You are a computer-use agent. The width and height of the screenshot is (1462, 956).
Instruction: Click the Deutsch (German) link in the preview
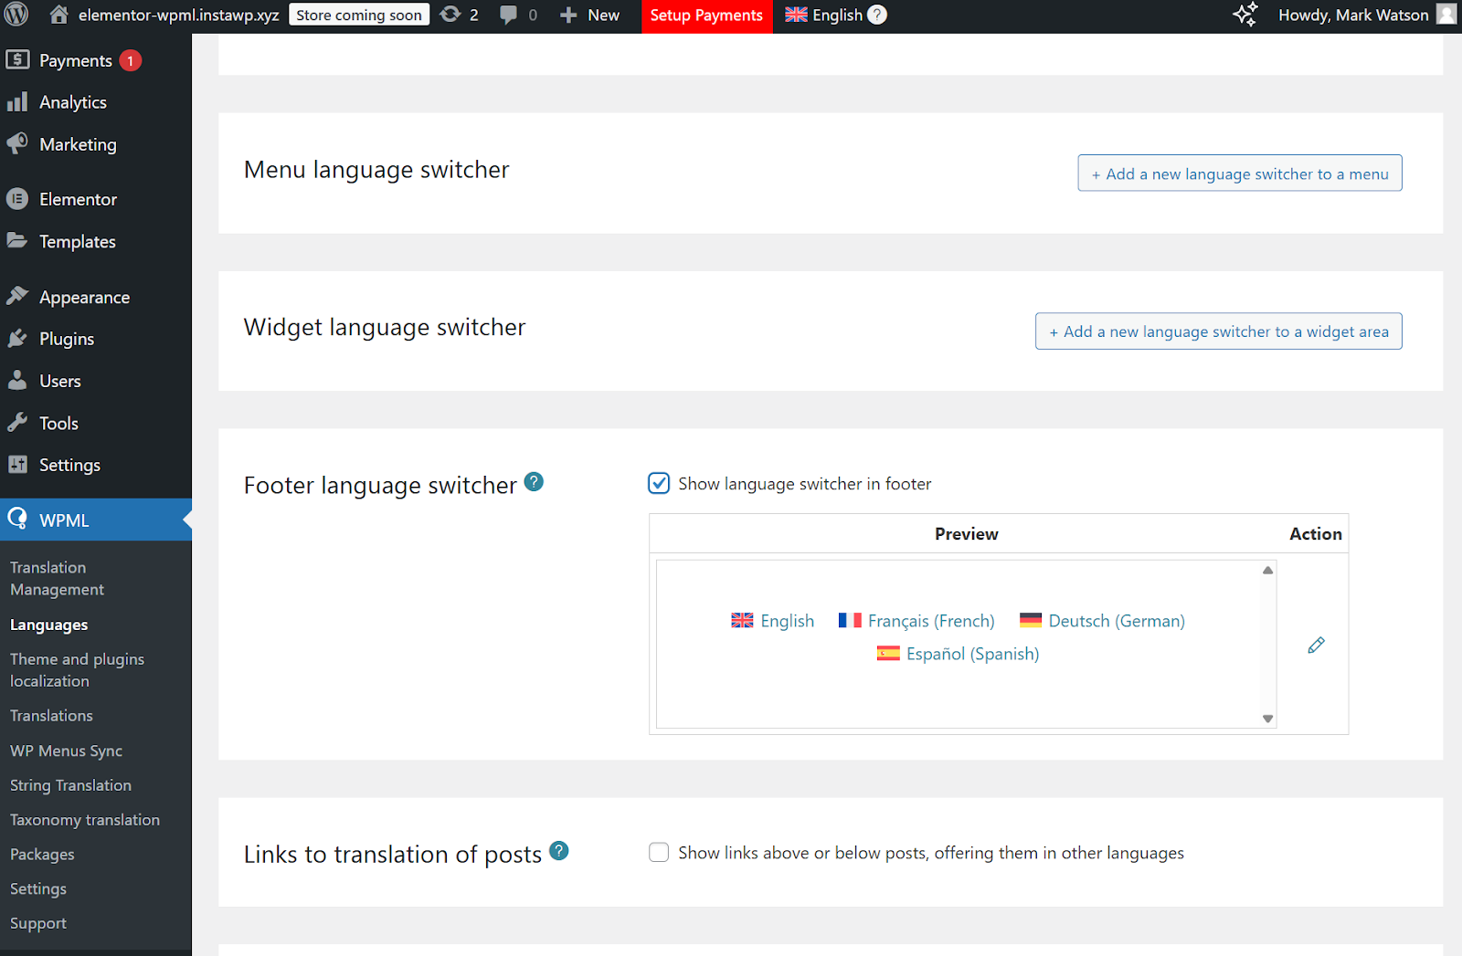[x=1117, y=621]
